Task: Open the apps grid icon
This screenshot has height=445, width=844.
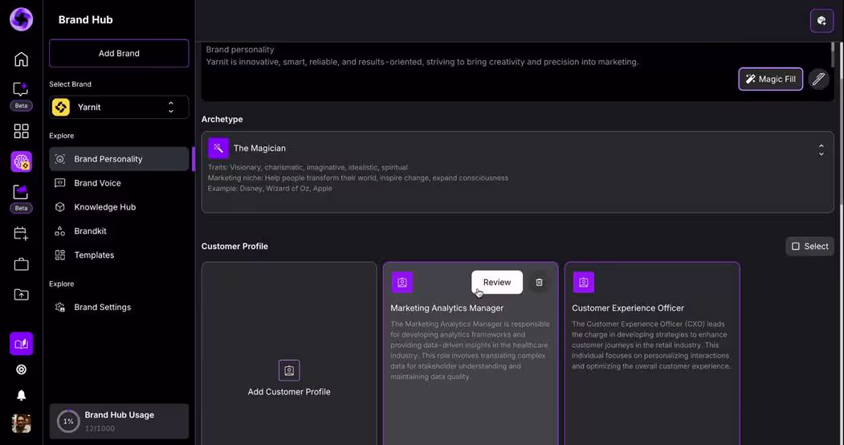Action: (x=21, y=131)
